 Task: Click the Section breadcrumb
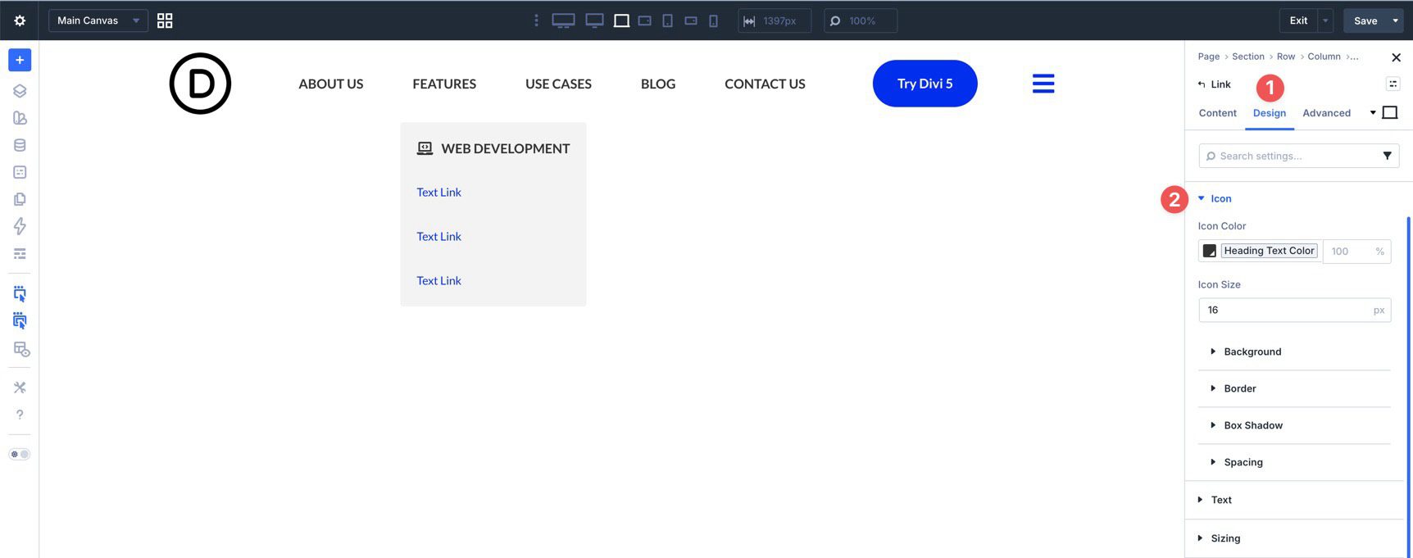click(x=1247, y=57)
